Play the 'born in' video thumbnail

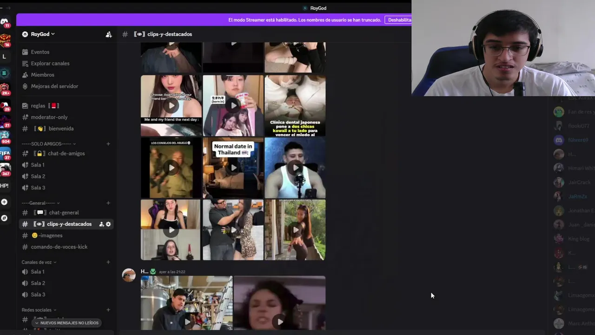pyautogui.click(x=233, y=106)
